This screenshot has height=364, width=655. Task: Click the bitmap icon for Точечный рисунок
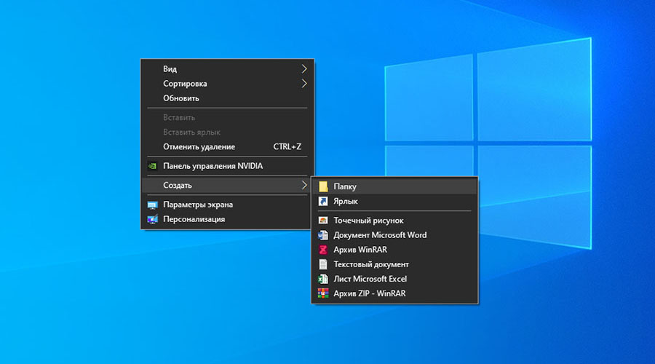323,221
